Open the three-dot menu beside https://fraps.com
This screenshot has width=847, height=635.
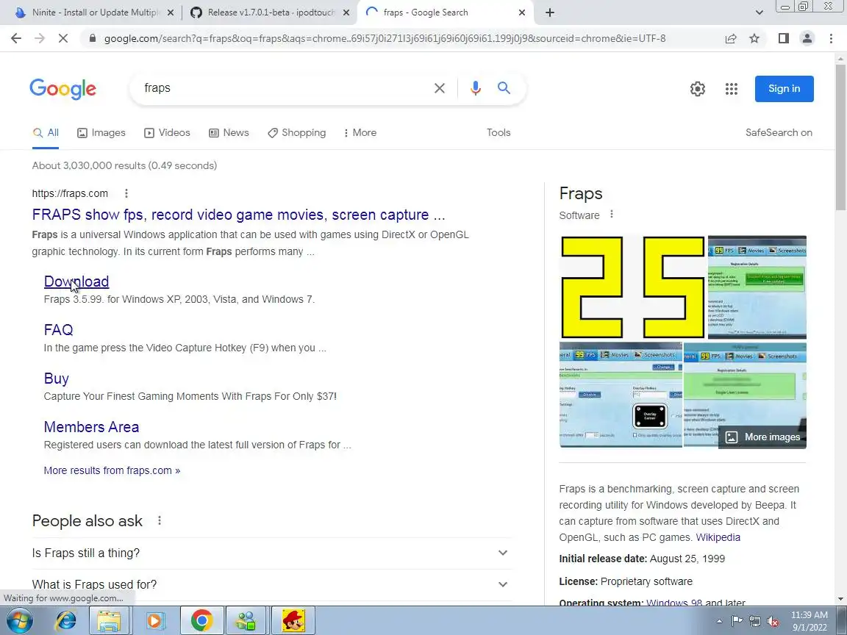126,193
